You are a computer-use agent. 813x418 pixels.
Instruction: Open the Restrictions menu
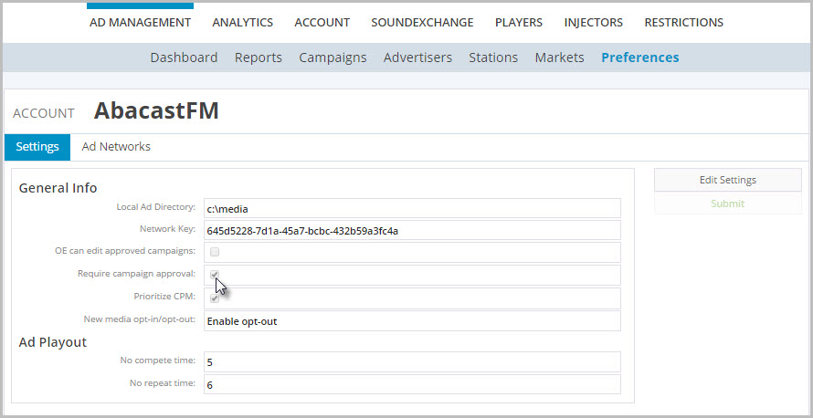click(683, 22)
